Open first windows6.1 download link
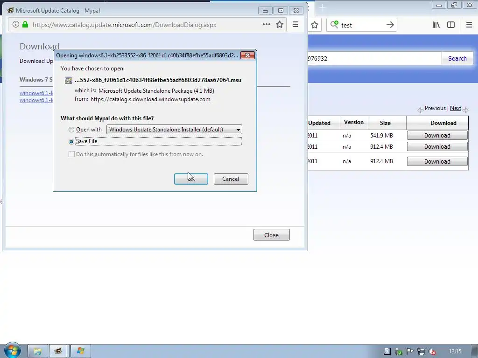 (36, 93)
